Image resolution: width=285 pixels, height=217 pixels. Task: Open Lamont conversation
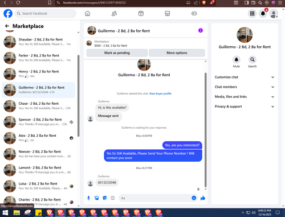39,170
